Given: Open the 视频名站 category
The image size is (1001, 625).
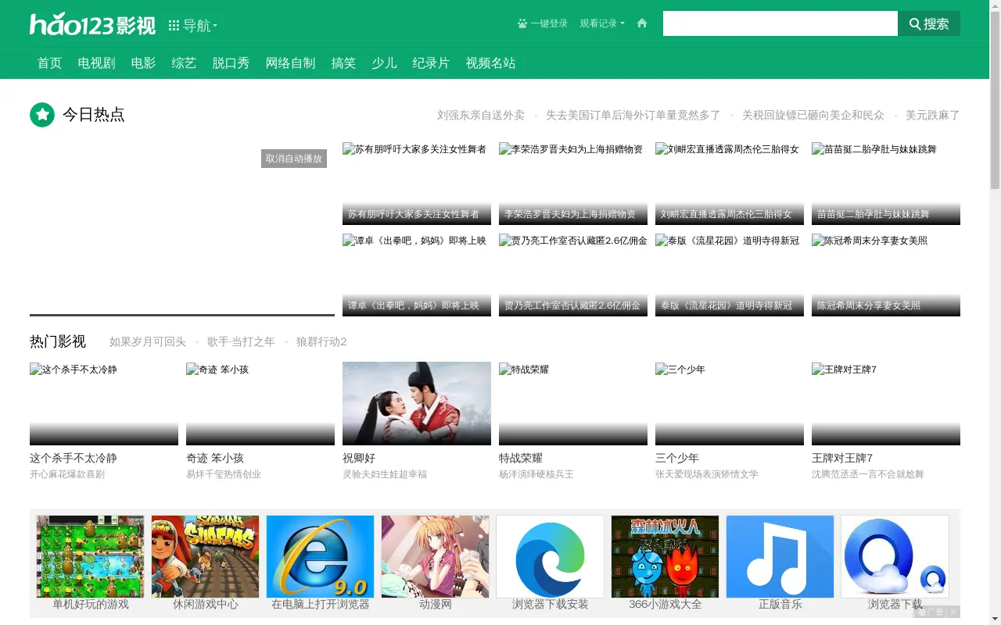Looking at the screenshot, I should (490, 63).
